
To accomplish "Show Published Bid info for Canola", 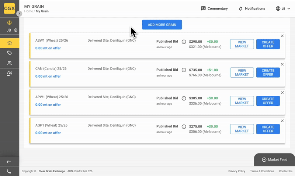I will pyautogui.click(x=184, y=70).
